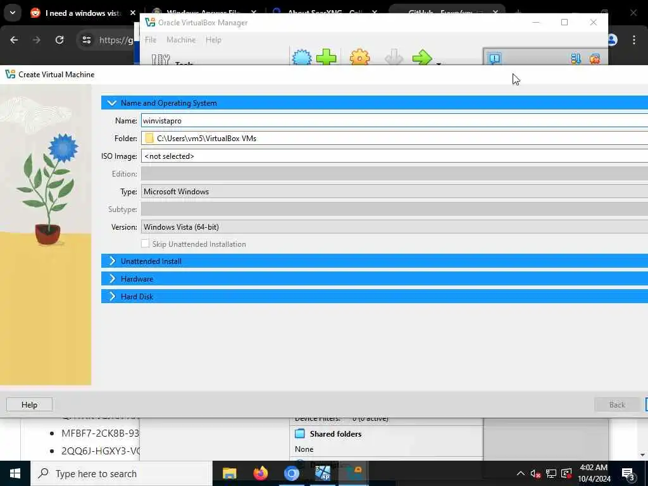The image size is (648, 486).
Task: Click the folder icon in the Folder field
Action: pyautogui.click(x=149, y=138)
